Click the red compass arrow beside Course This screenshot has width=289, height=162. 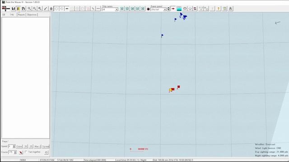click(21, 152)
